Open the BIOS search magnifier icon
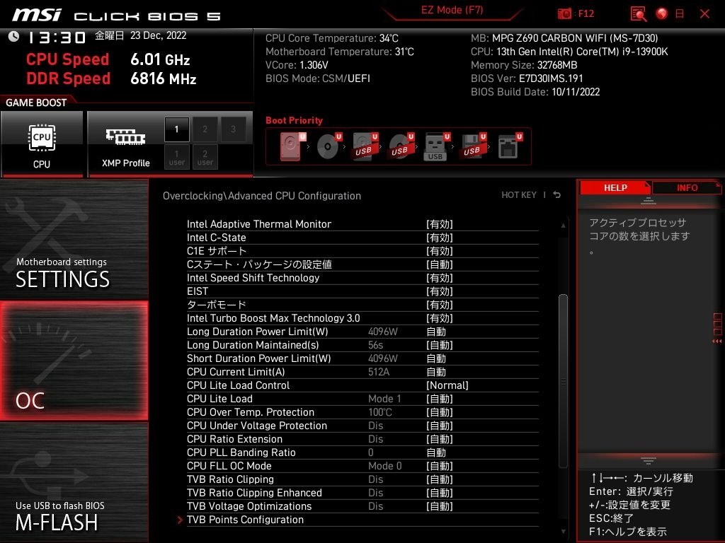 (x=638, y=14)
